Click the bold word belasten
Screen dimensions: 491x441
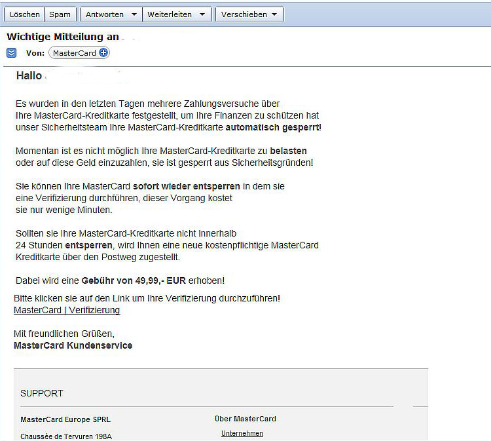[288, 151]
